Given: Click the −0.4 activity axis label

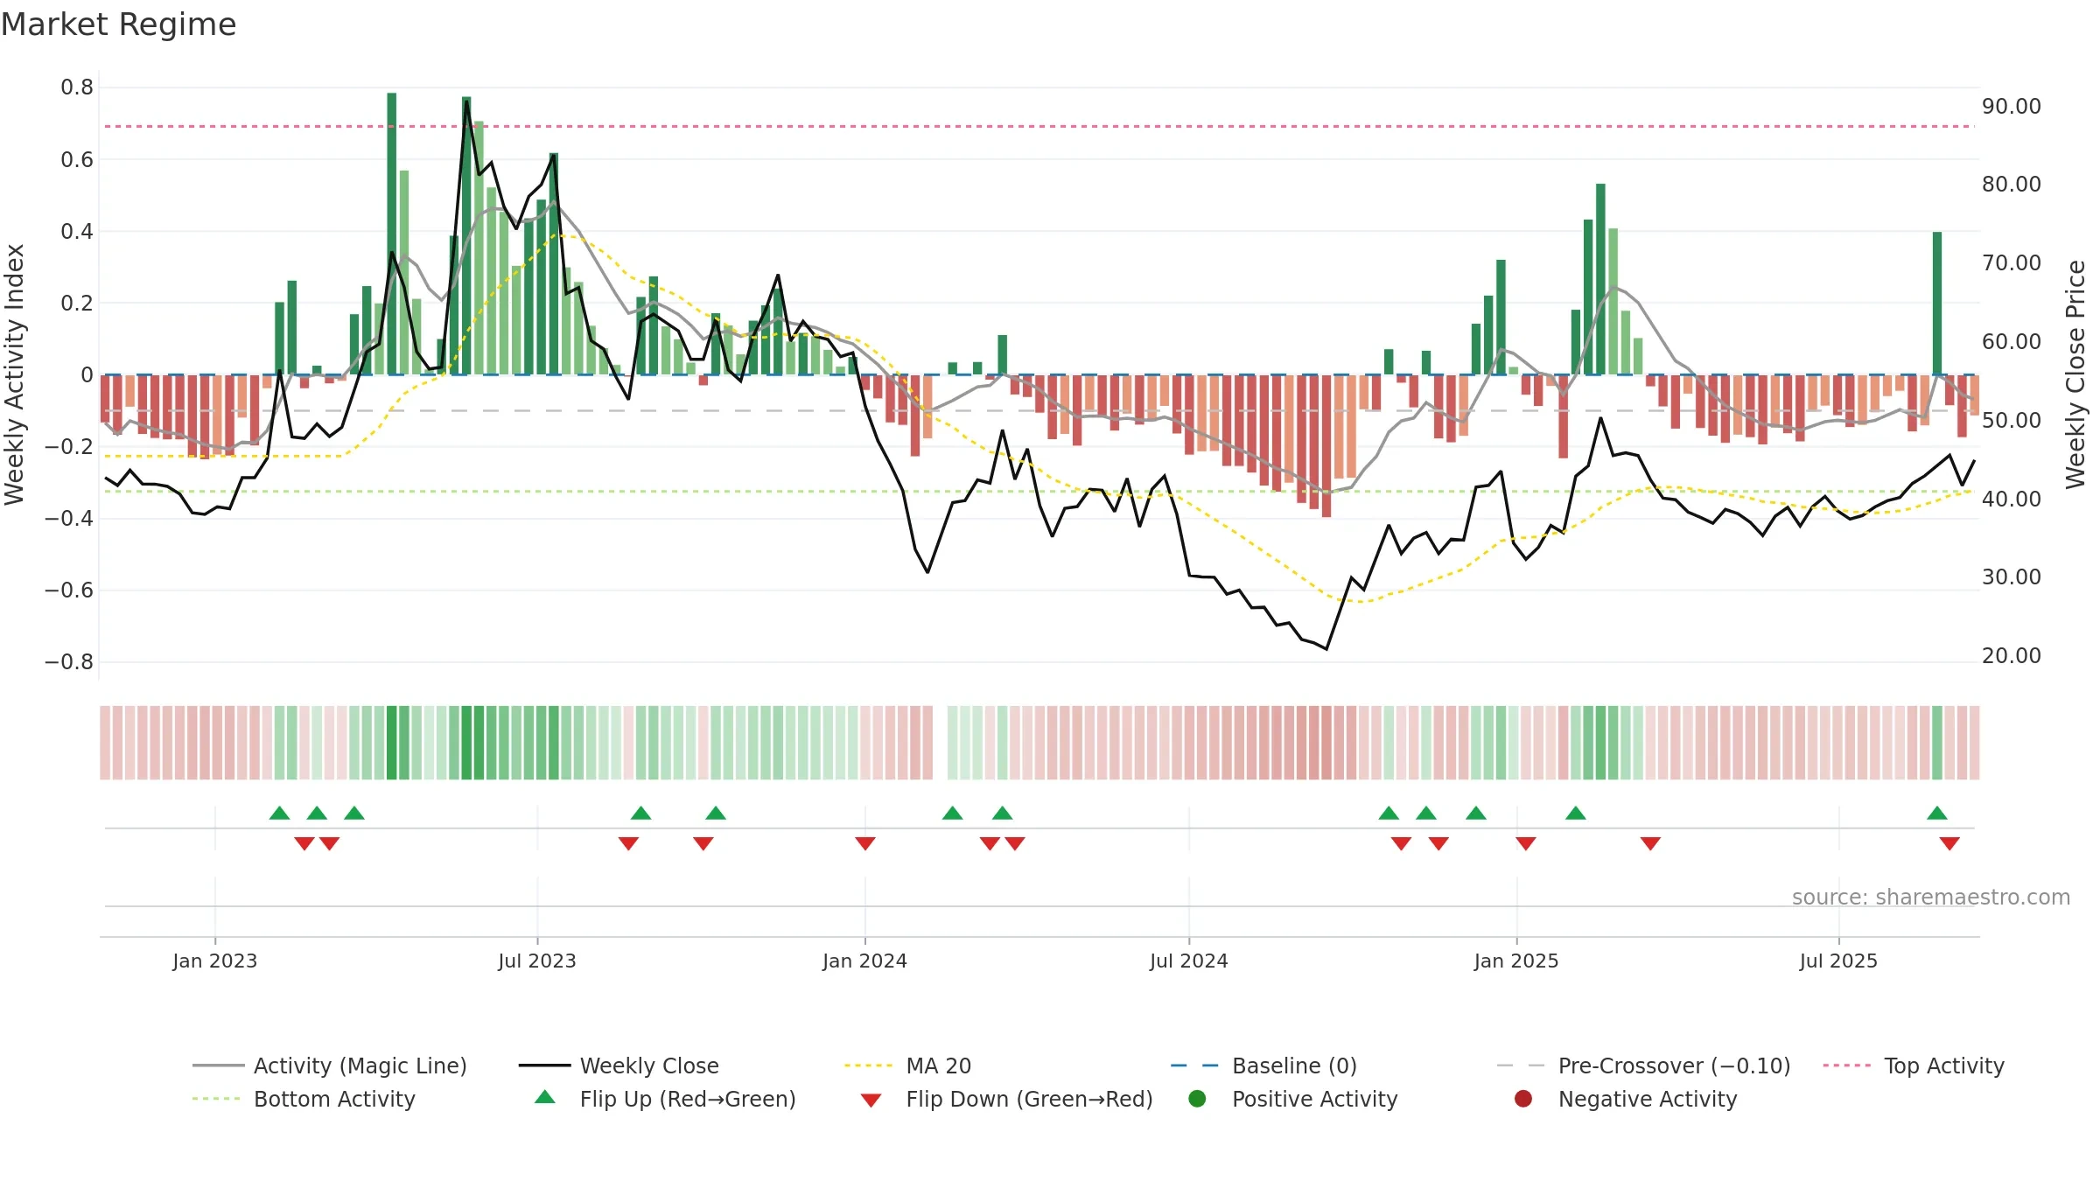Looking at the screenshot, I should pos(69,518).
